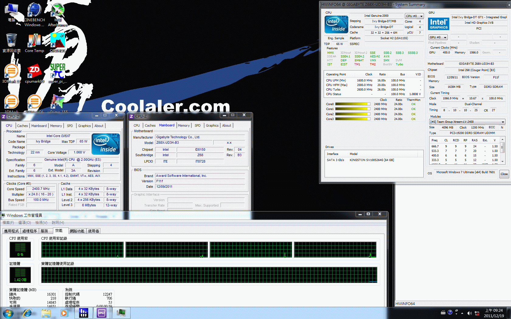Switch to Caches tab in the CPU-Z processor window
511x319 pixels.
[23, 126]
